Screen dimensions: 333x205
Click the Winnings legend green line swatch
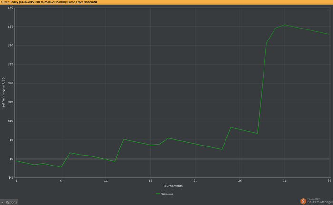pos(158,194)
